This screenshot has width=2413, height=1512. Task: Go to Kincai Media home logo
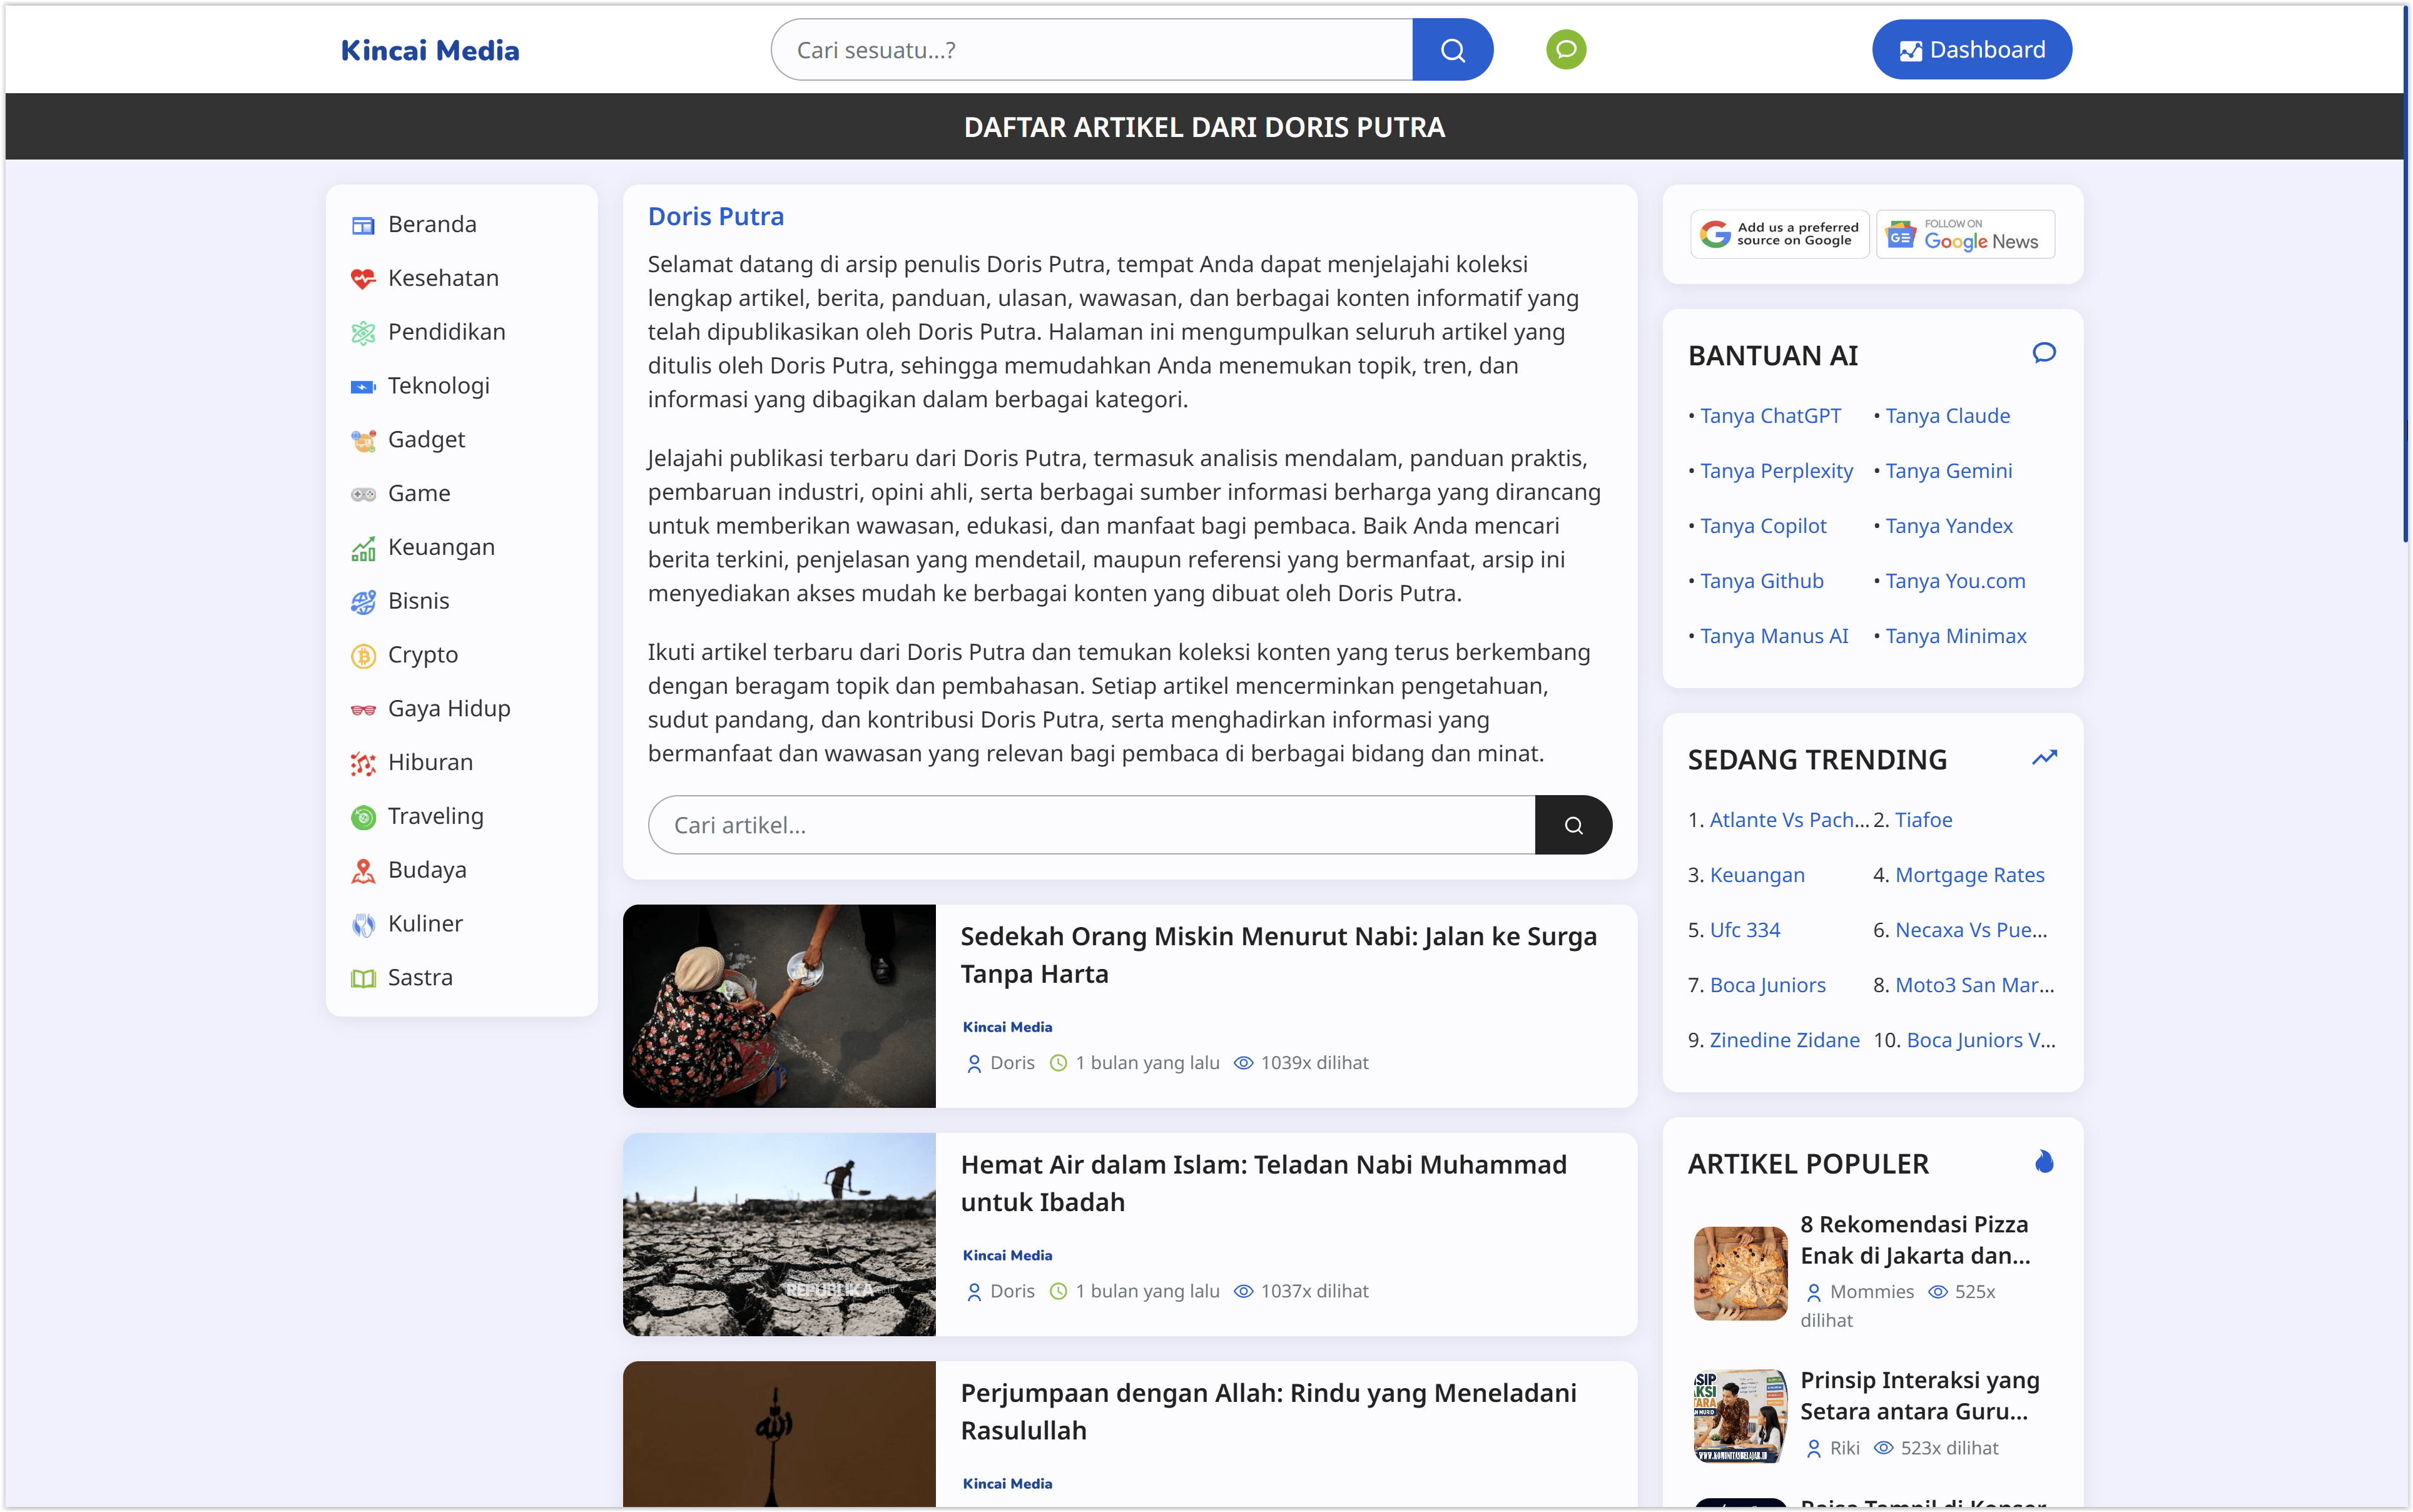[430, 50]
